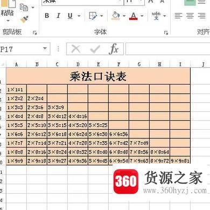Align text right

(x=202, y=16)
